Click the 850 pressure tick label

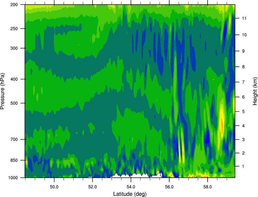click(14, 160)
